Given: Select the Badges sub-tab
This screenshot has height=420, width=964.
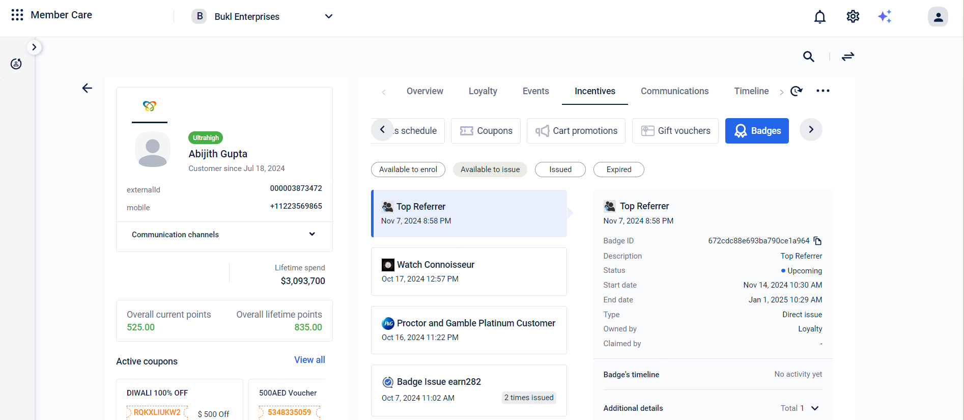Looking at the screenshot, I should tap(757, 131).
